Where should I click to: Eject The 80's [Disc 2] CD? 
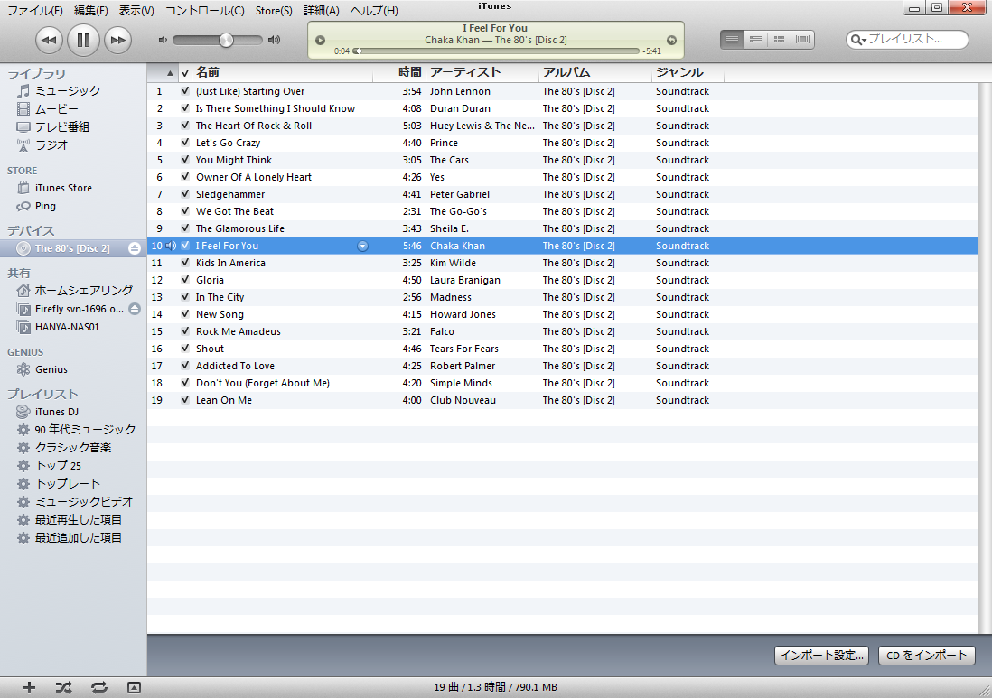tap(134, 248)
